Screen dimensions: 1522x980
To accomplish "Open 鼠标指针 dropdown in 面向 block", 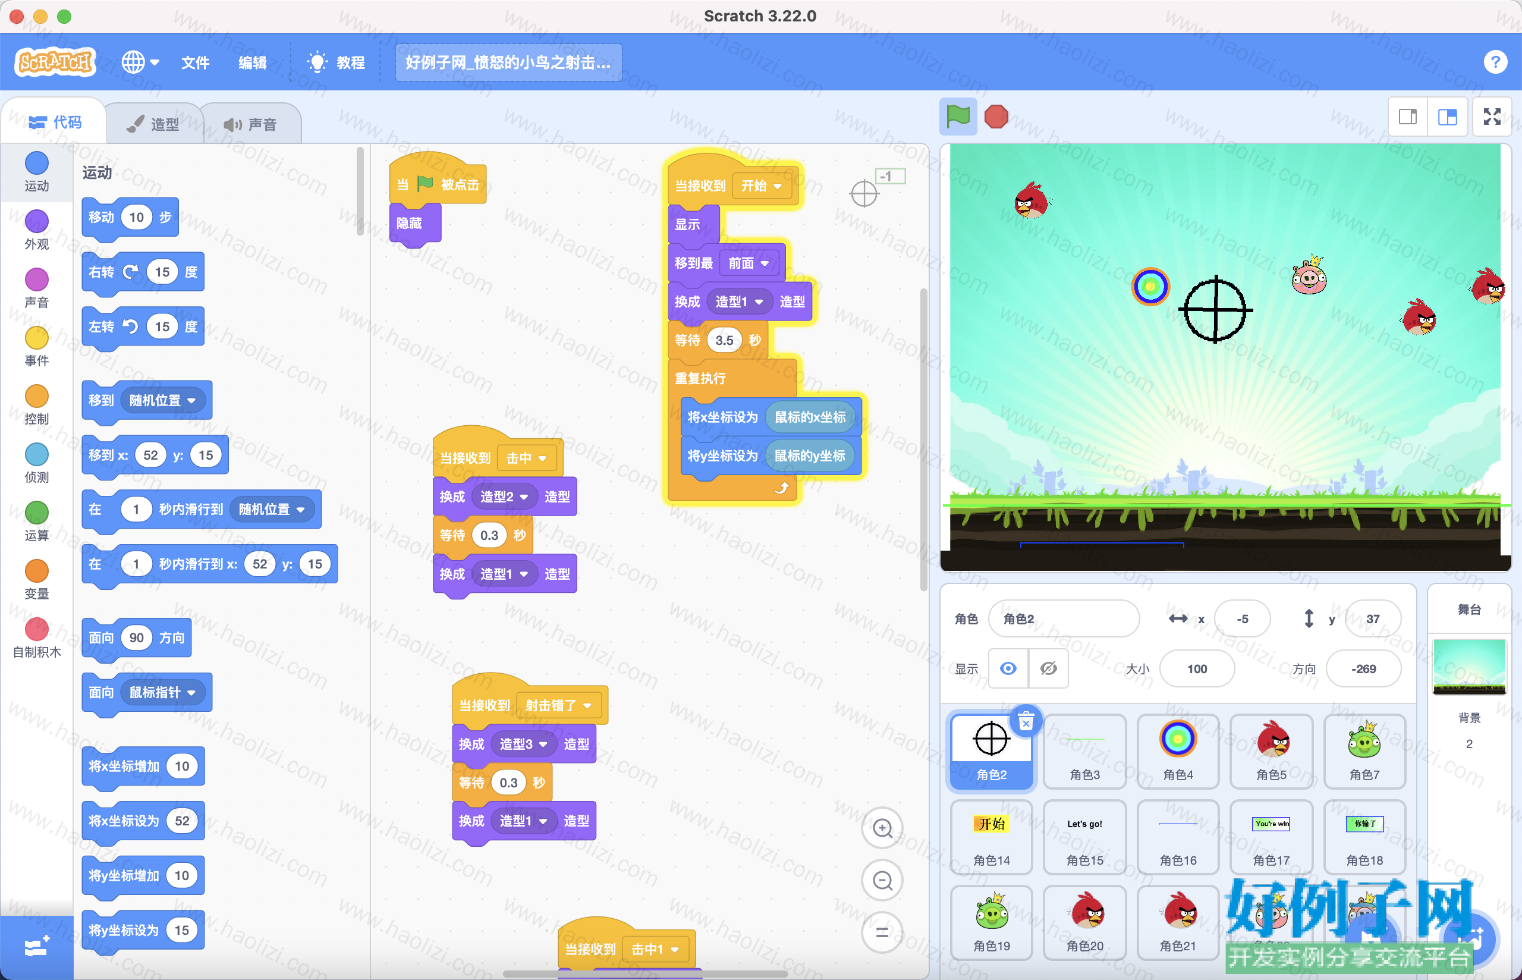I will (163, 692).
